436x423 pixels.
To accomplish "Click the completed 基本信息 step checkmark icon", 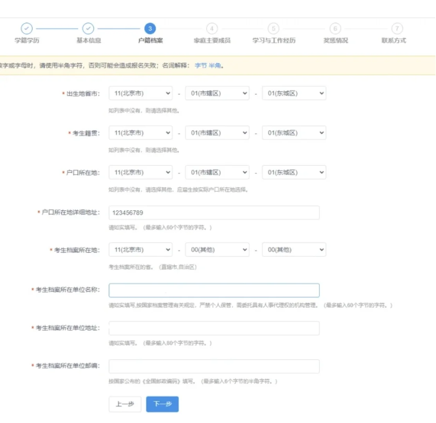I will pyautogui.click(x=88, y=29).
